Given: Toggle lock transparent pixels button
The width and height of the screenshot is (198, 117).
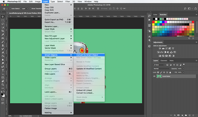Looking at the screenshot, I should [x=158, y=72].
